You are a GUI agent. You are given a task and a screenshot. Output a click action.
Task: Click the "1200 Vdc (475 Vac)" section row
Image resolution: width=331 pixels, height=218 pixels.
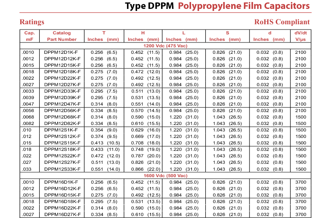pyautogui.click(x=165, y=46)
